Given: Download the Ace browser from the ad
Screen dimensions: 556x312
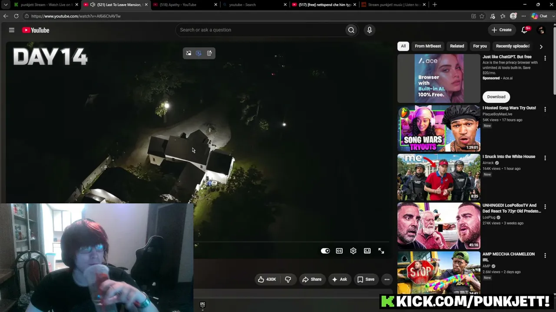Looking at the screenshot, I should coord(496,97).
